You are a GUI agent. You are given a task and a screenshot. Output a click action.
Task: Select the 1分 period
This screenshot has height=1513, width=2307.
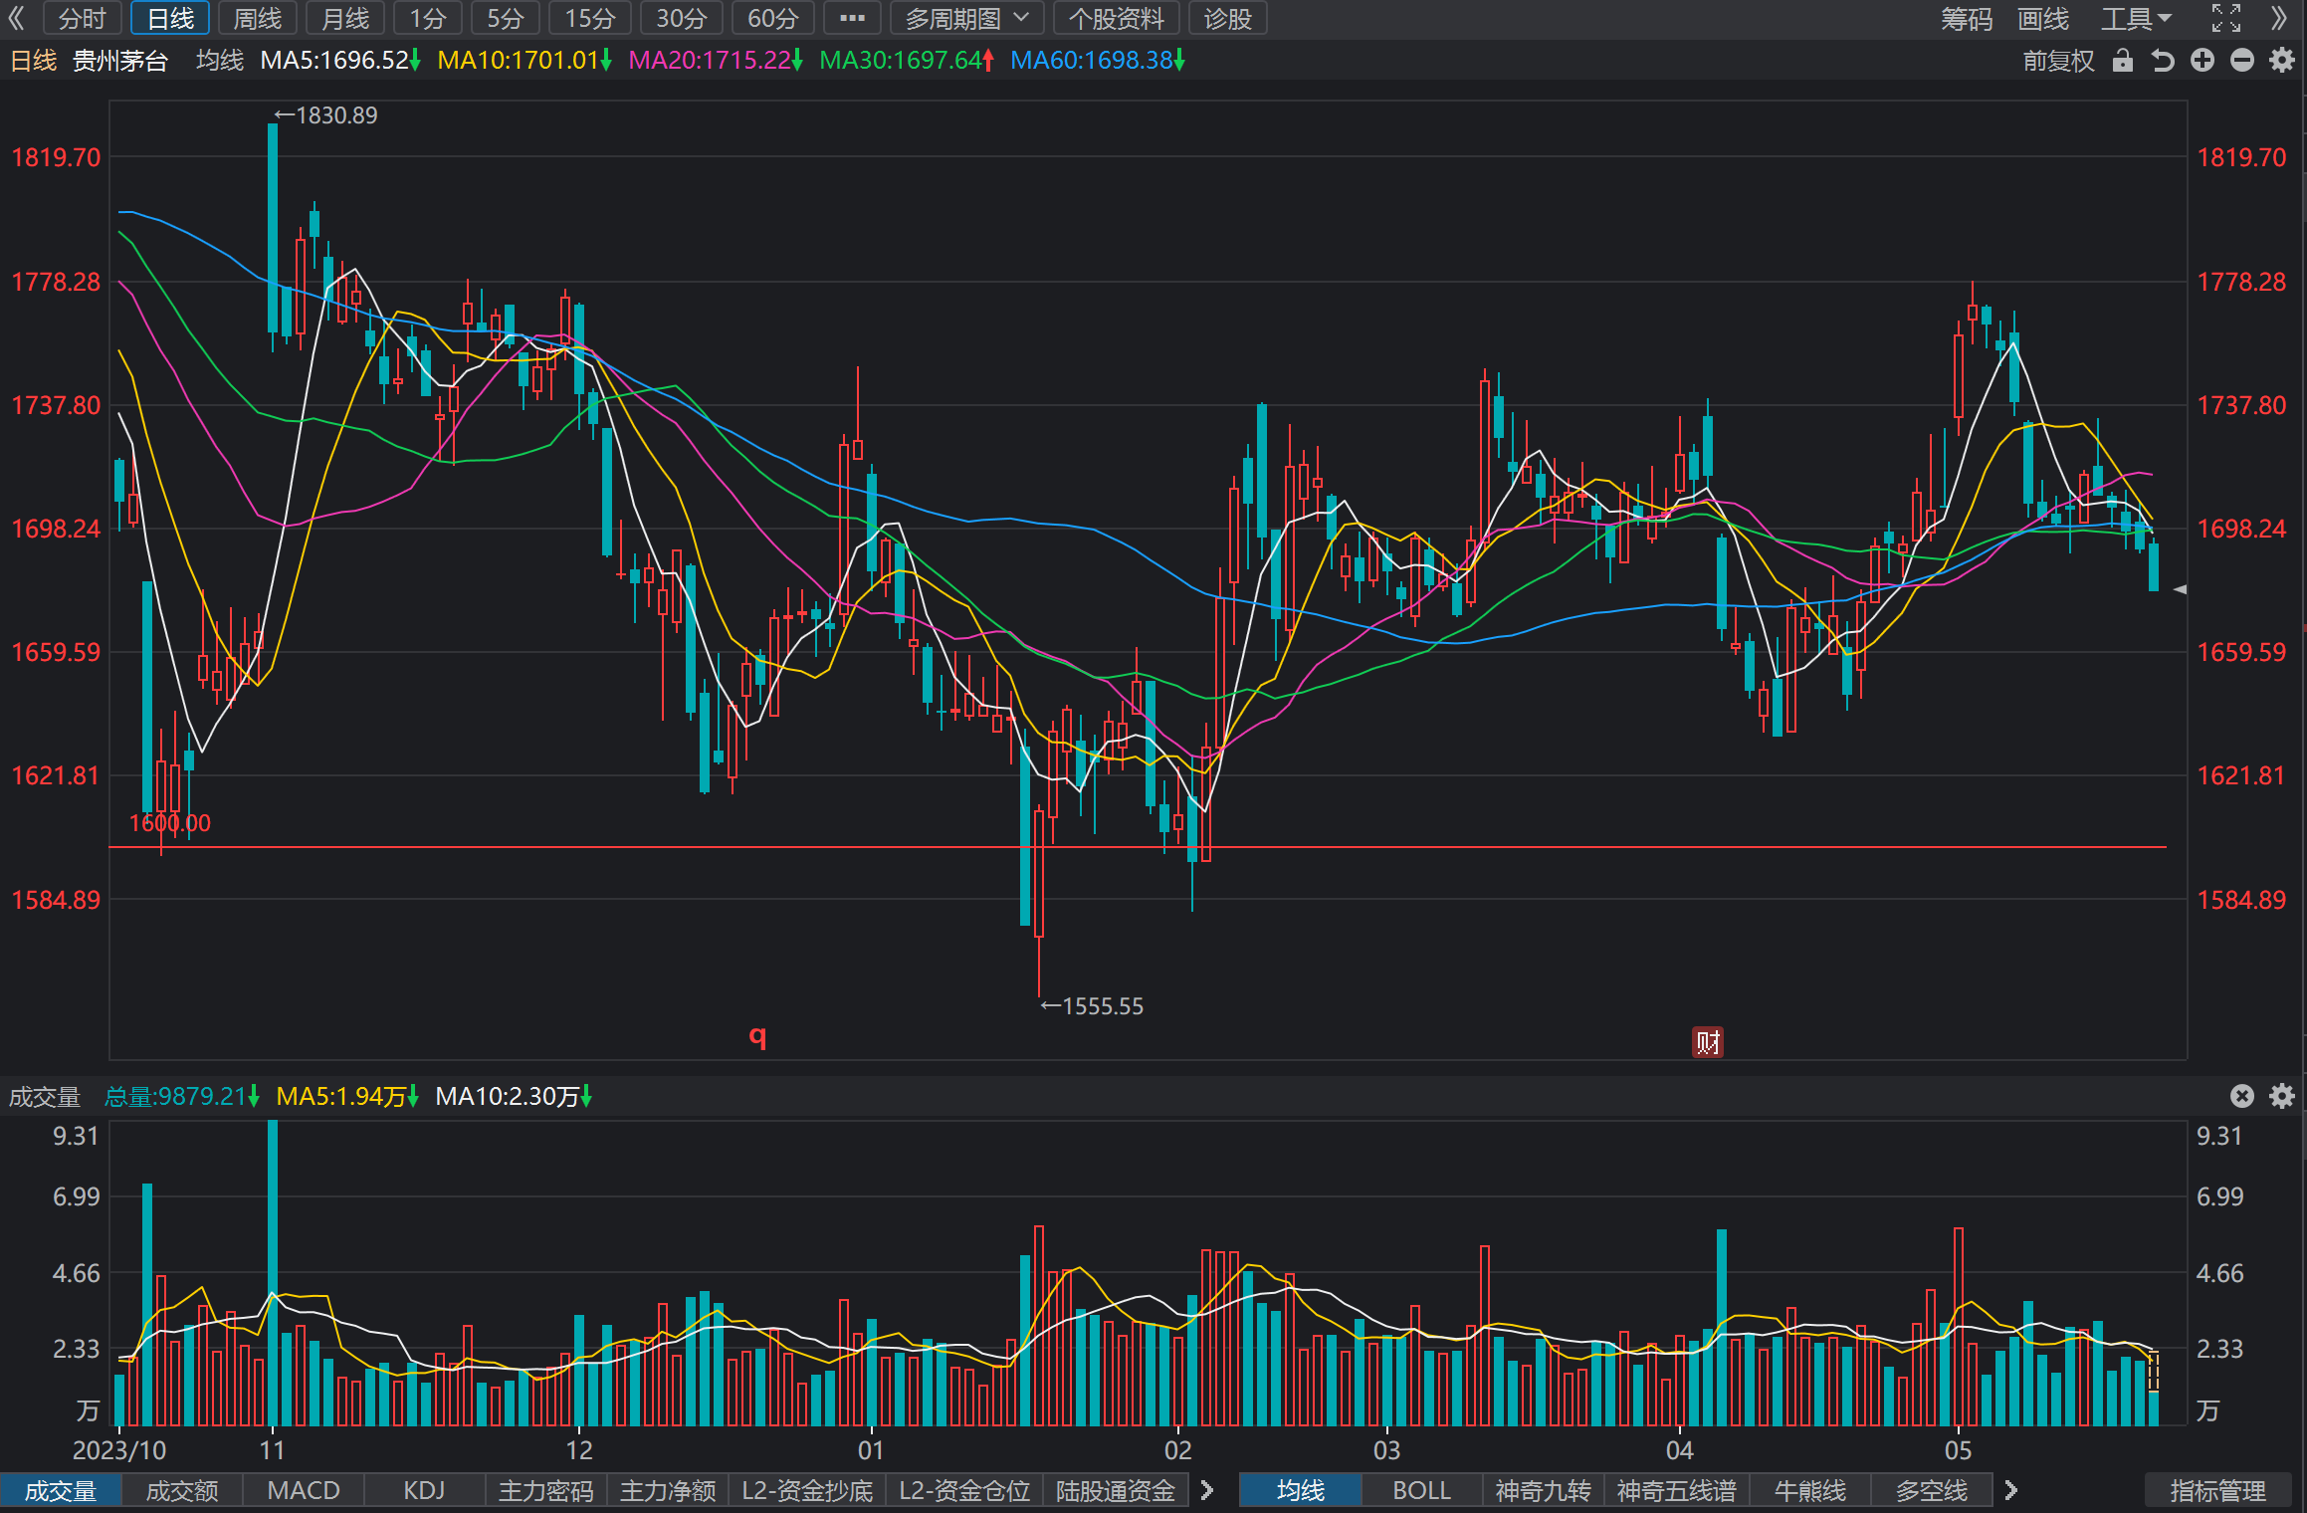(x=428, y=18)
